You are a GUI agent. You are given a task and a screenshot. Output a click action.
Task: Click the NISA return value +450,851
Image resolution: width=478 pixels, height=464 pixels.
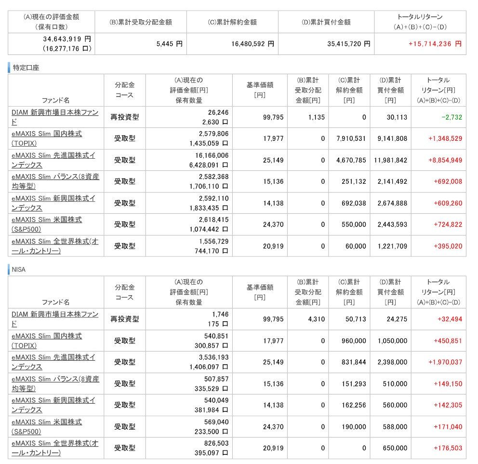coord(448,341)
